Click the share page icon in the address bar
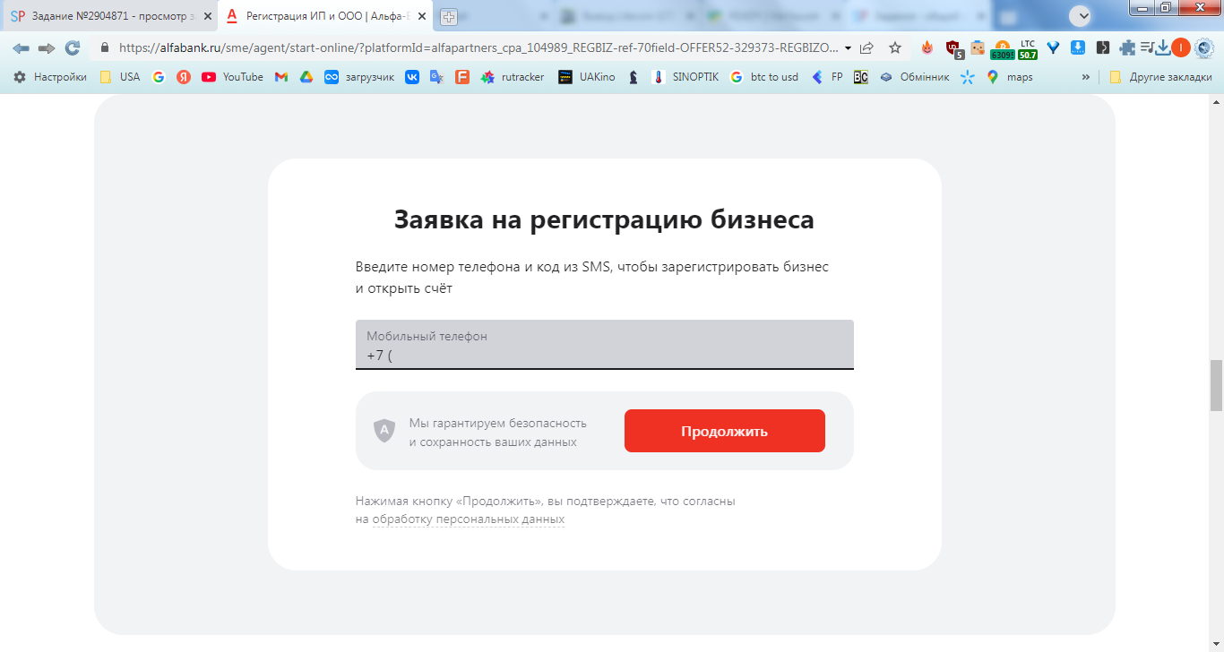 866,47
